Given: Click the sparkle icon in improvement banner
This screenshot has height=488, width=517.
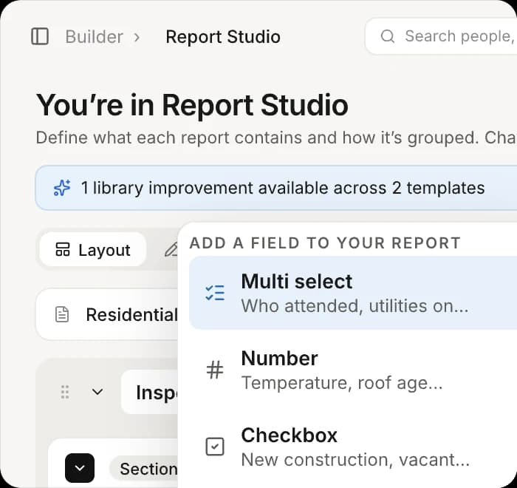Looking at the screenshot, I should (62, 188).
